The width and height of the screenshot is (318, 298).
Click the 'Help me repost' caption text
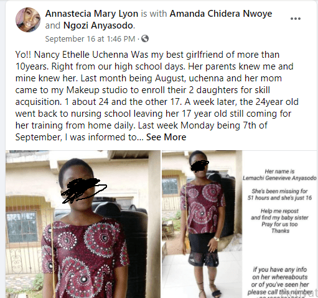279,211
